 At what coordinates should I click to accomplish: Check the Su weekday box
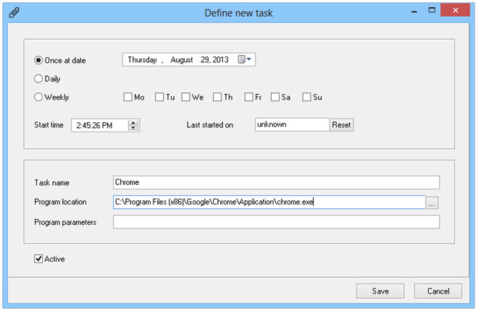point(306,97)
